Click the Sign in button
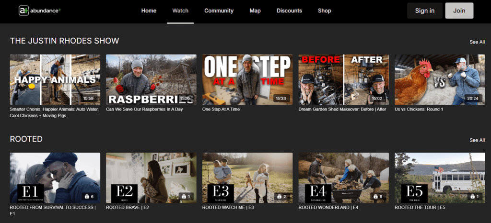 425,11
